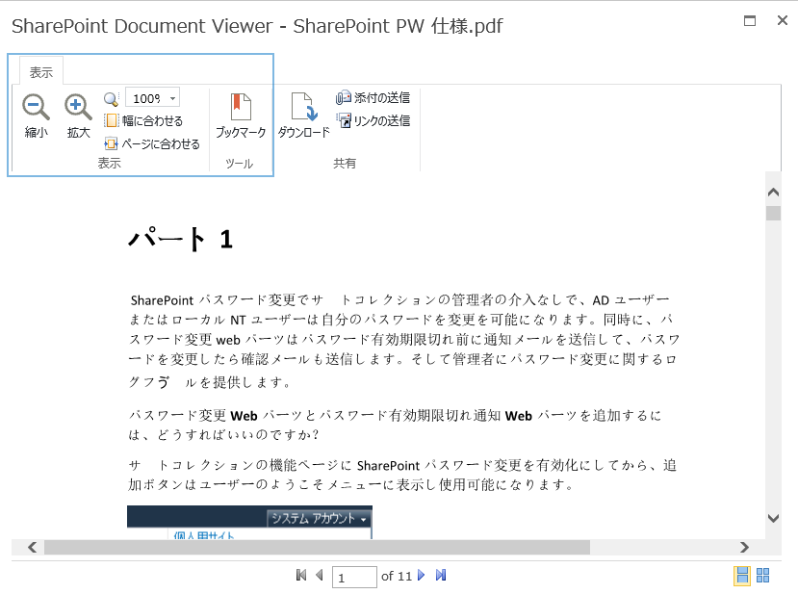The width and height of the screenshot is (798, 594).
Task: Open the 100% zoom level dropdown
Action: pyautogui.click(x=153, y=98)
